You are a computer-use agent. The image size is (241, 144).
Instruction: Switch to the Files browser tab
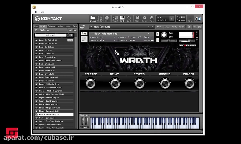pos(36,26)
